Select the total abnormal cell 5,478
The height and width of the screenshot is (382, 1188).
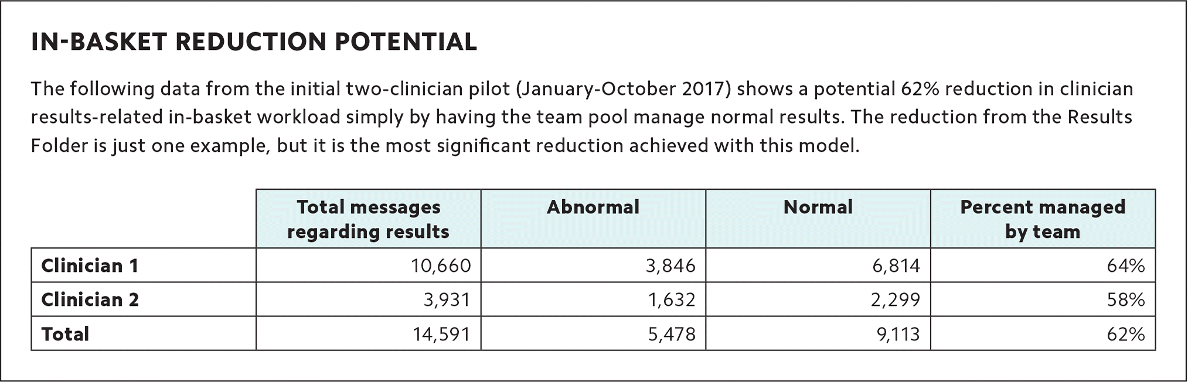670,334
